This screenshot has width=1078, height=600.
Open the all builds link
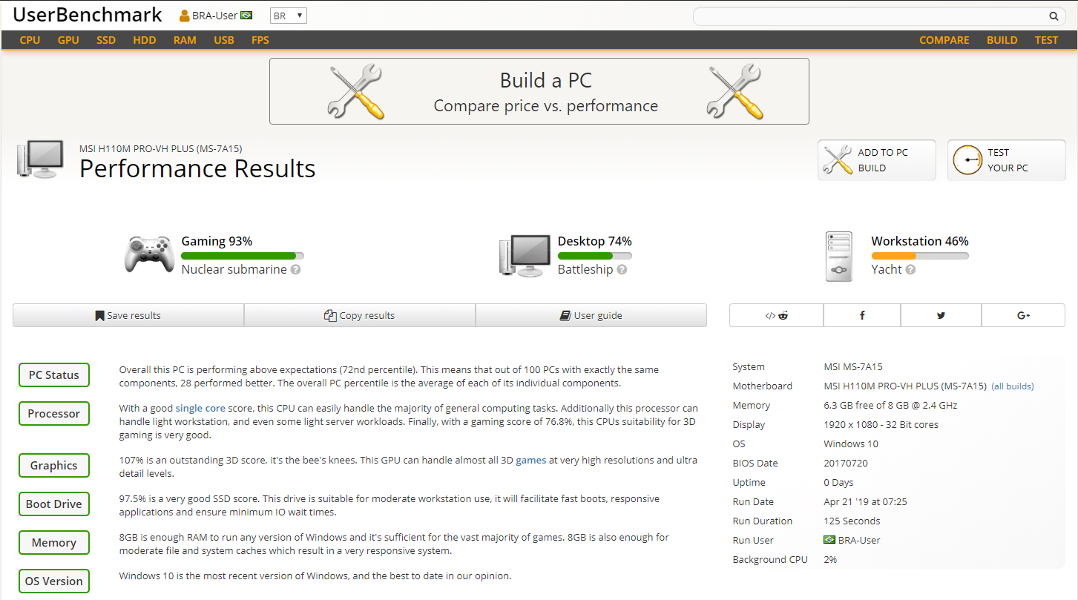pos(1013,386)
